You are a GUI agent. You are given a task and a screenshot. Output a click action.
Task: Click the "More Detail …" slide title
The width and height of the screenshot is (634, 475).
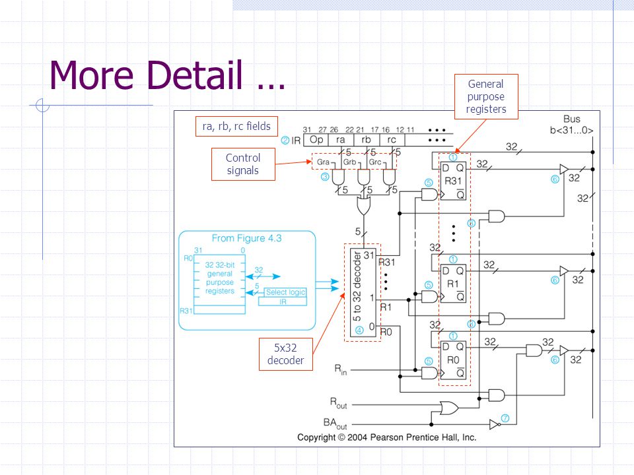(167, 75)
